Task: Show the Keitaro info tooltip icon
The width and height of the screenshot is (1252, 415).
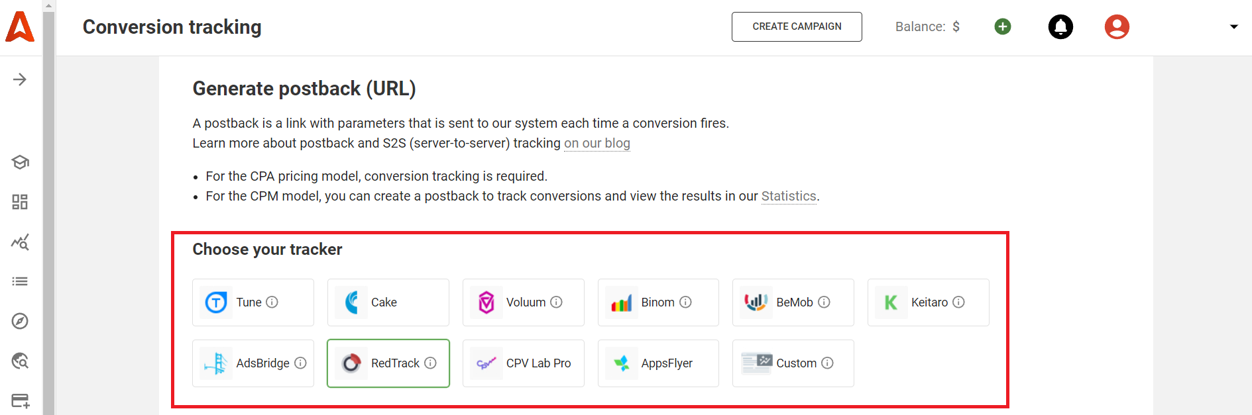Action: 958,302
